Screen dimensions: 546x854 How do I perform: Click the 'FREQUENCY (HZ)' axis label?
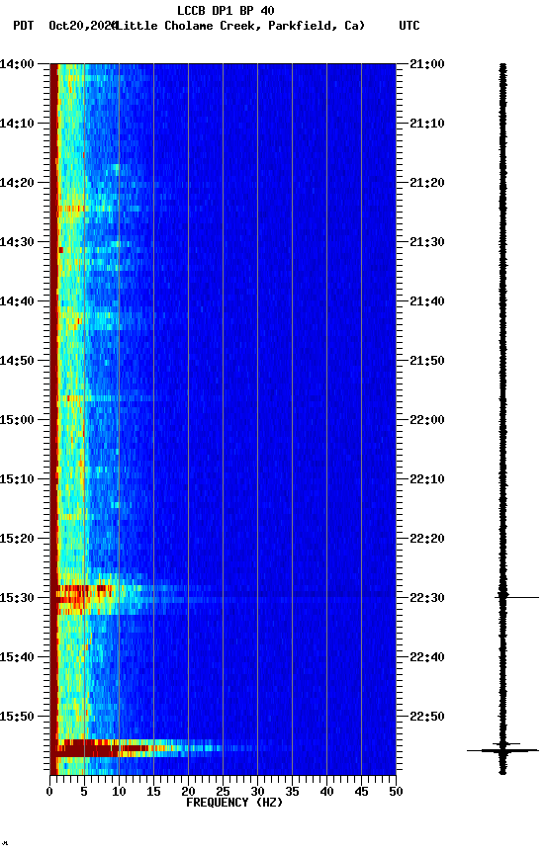[x=234, y=803]
